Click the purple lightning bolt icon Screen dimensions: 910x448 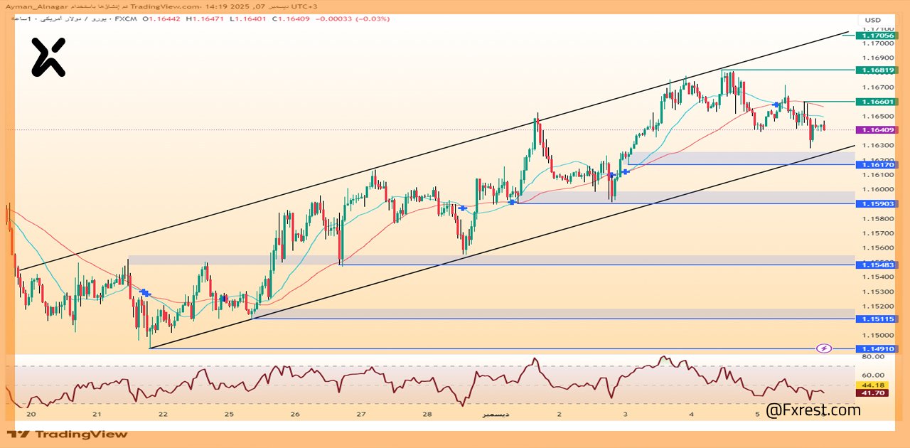tap(823, 348)
